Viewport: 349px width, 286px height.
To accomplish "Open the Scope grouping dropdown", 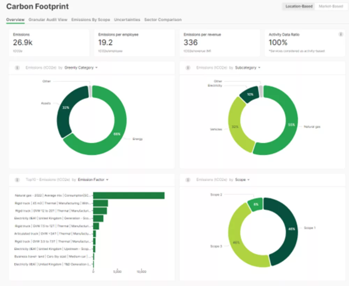I will pyautogui.click(x=242, y=180).
